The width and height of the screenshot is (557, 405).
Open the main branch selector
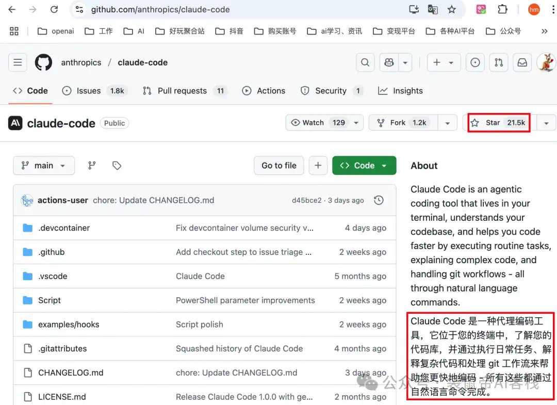click(x=44, y=166)
